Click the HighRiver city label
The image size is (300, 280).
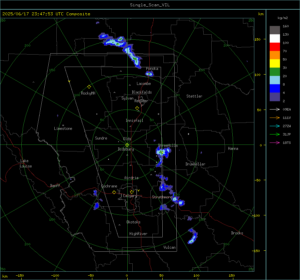pyautogui.click(x=138, y=234)
